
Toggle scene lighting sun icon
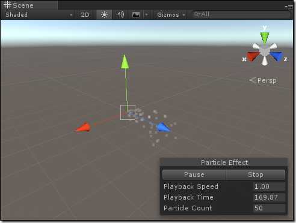(104, 14)
